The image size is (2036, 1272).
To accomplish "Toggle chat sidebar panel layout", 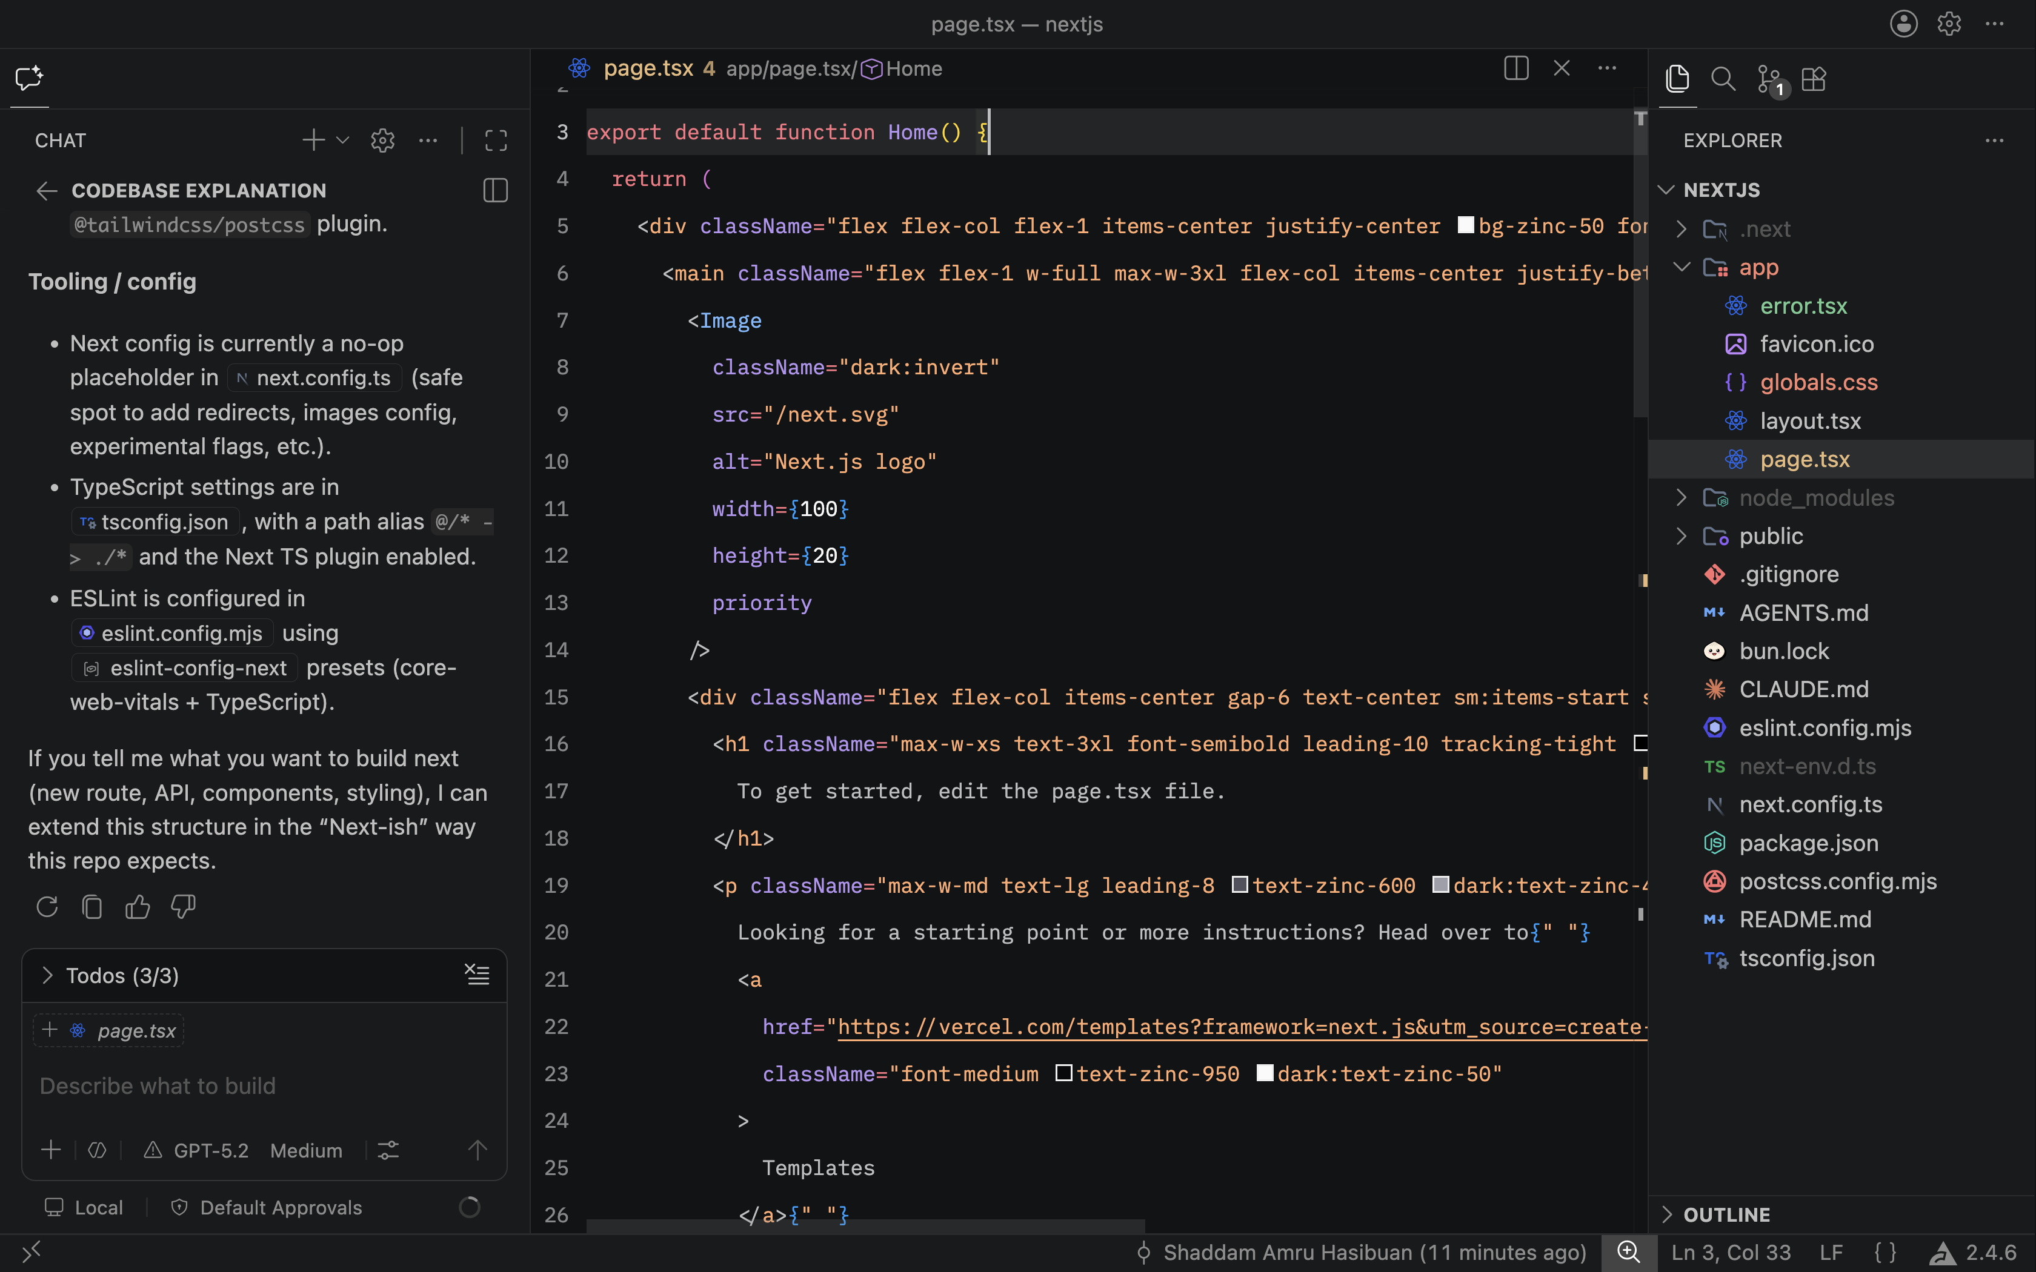I will click(x=496, y=190).
